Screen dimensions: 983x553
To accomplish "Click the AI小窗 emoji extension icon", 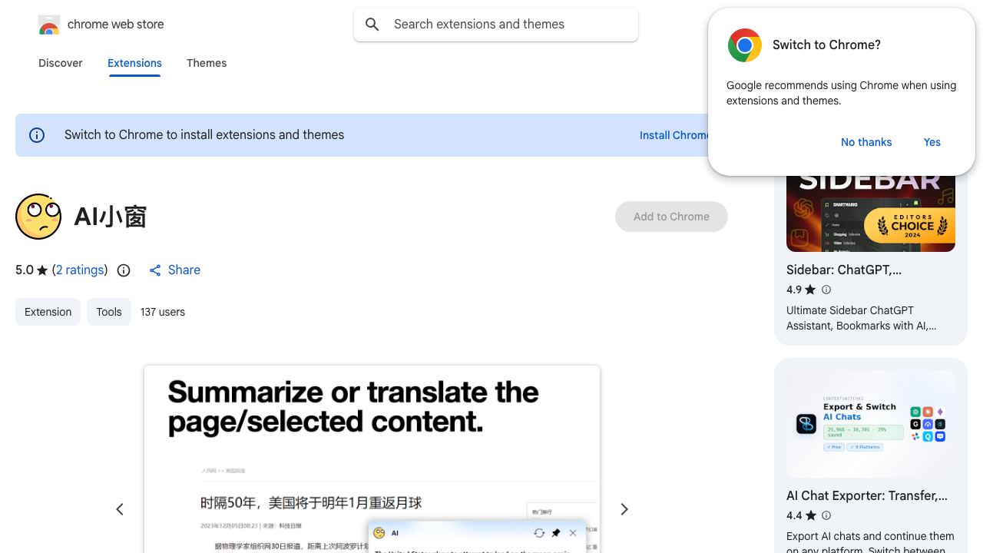I will click(38, 217).
